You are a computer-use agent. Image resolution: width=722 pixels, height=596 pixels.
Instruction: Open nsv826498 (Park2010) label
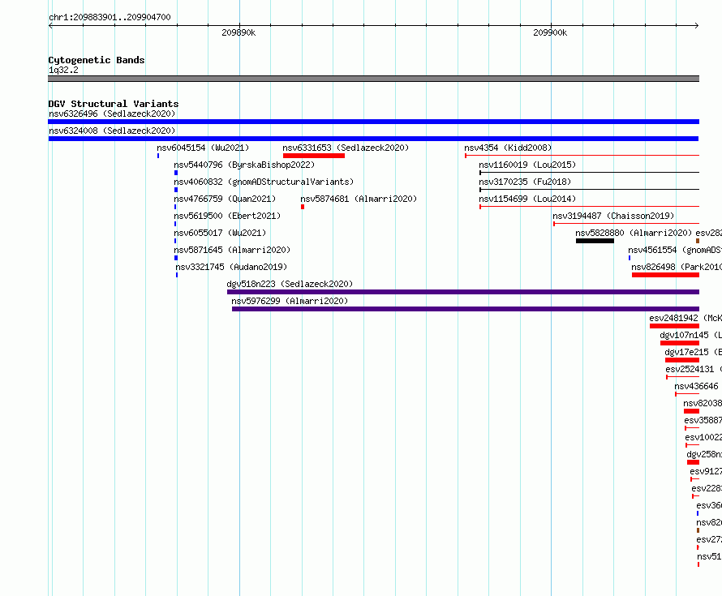tap(676, 267)
